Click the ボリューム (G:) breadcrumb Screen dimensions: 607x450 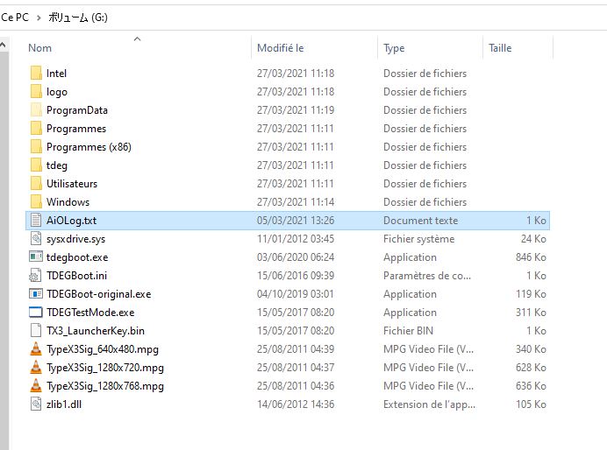pyautogui.click(x=78, y=18)
